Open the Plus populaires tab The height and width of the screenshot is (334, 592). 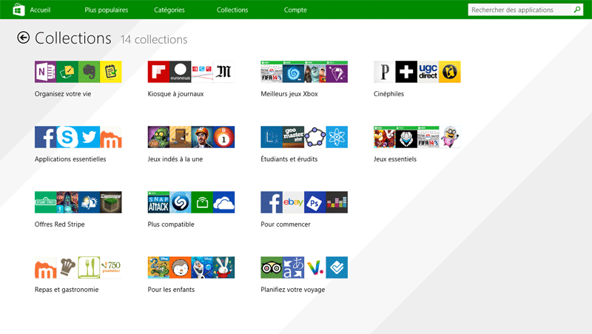point(106,10)
